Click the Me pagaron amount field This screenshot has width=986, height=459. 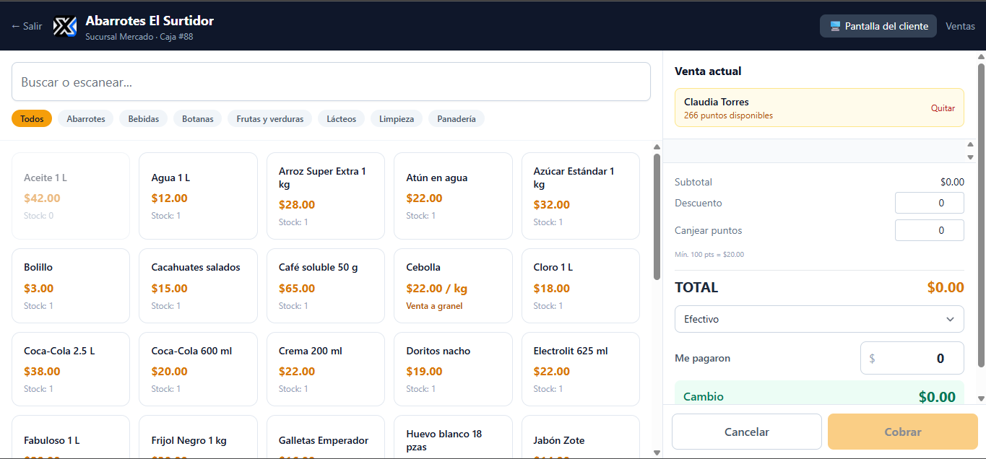(x=912, y=358)
